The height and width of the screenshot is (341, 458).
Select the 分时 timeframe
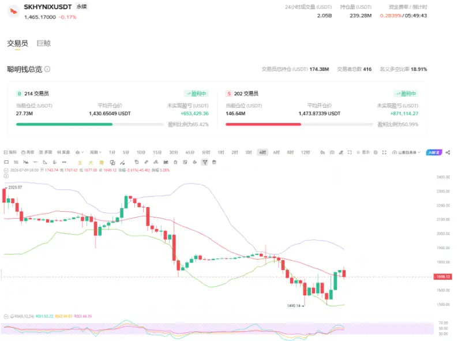206,152
